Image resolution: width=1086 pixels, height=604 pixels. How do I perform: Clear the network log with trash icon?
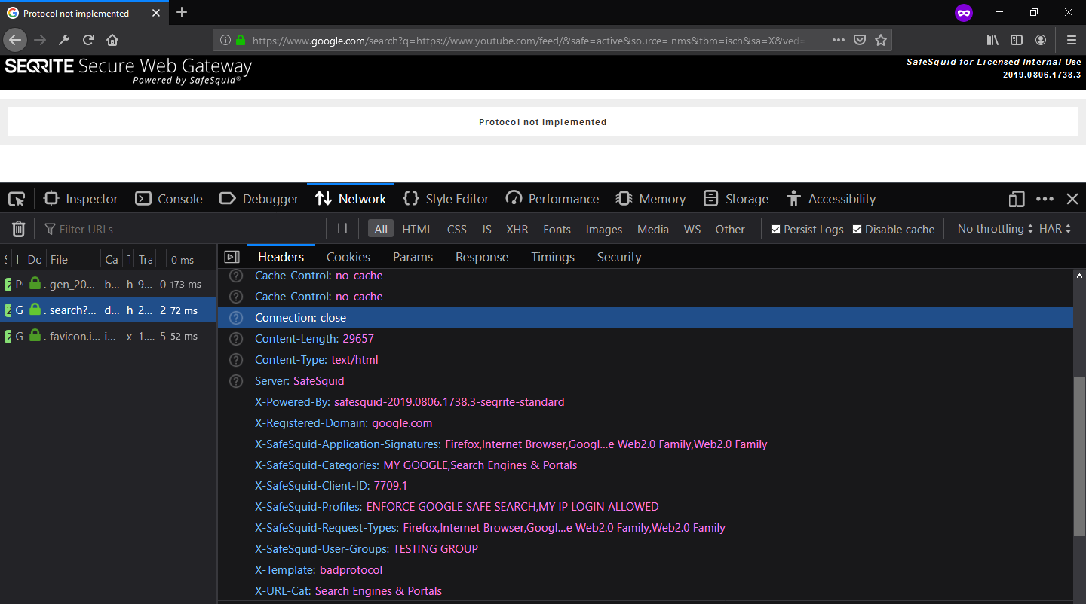pos(19,229)
